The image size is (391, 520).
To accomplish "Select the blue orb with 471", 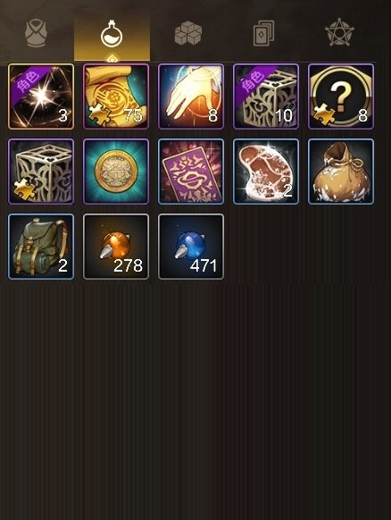I will pyautogui.click(x=191, y=247).
